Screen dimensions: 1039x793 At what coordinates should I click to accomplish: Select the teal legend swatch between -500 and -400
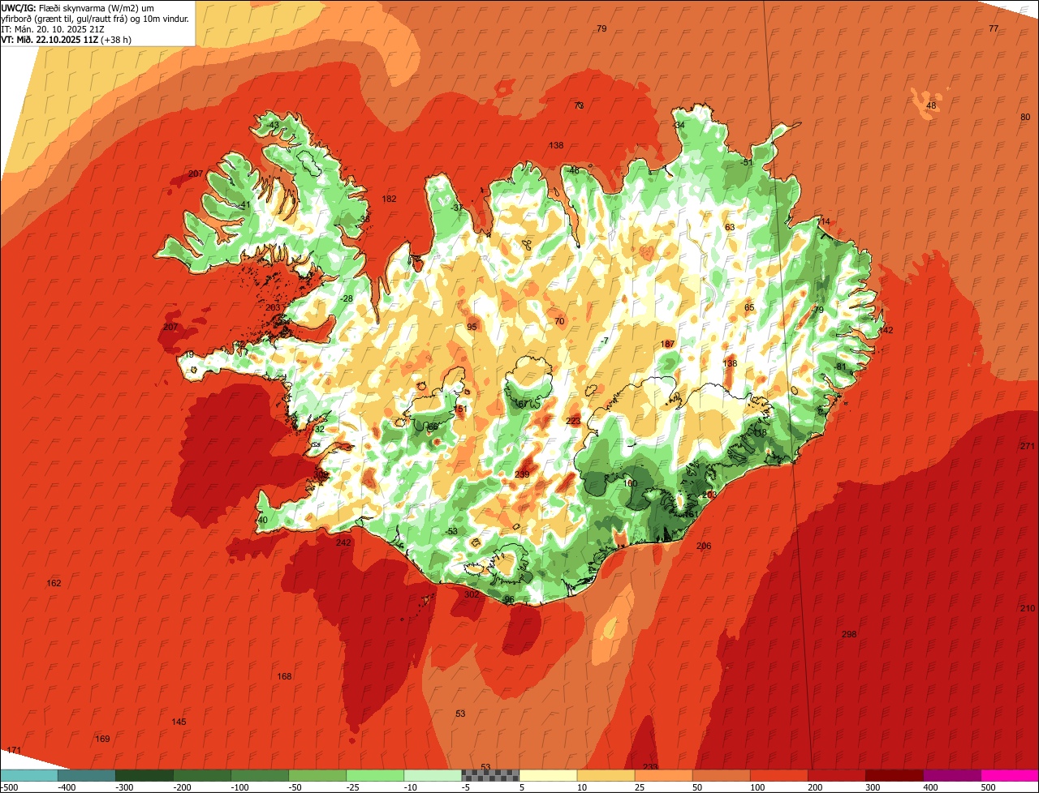pyautogui.click(x=28, y=775)
